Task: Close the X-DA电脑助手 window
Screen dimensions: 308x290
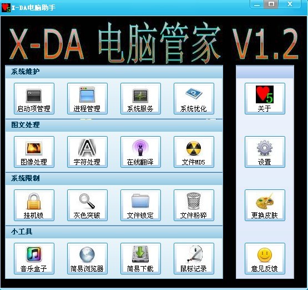Action: [290, 4]
